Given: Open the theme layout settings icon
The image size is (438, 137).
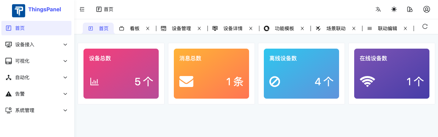Looking at the screenshot, I should tap(409, 9).
